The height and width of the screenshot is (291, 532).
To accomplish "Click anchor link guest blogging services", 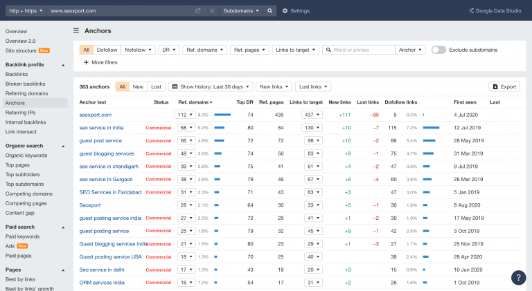I will (107, 153).
